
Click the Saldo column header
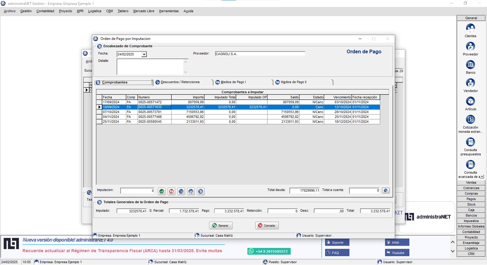(x=283, y=97)
